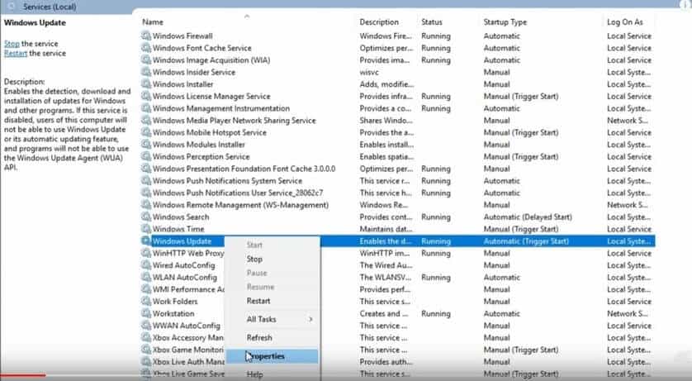Choose Restart in the context menu
Image resolution: width=692 pixels, height=381 pixels.
pyautogui.click(x=258, y=301)
